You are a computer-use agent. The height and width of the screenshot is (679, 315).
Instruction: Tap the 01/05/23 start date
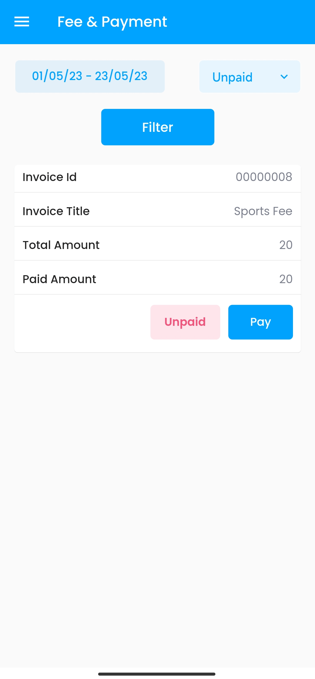(57, 76)
